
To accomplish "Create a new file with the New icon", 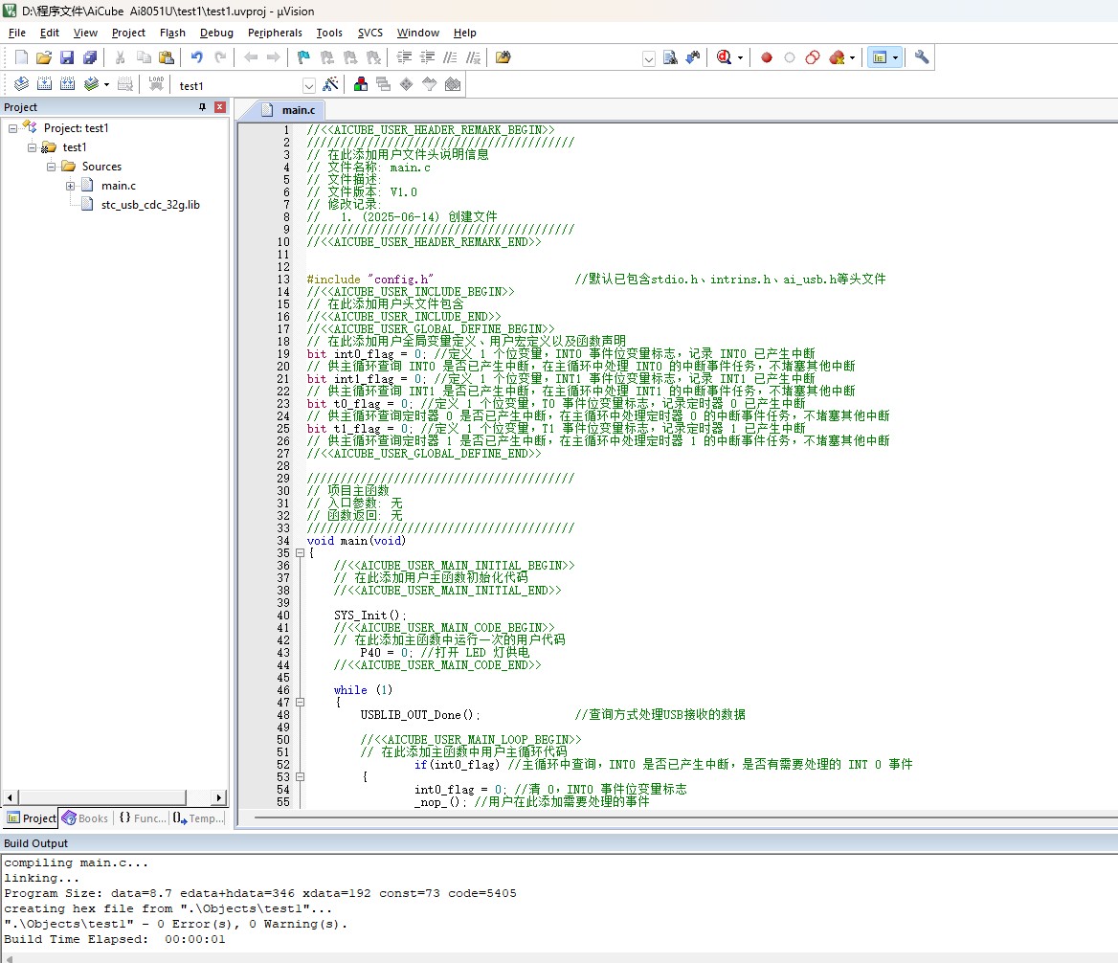I will click(21, 57).
